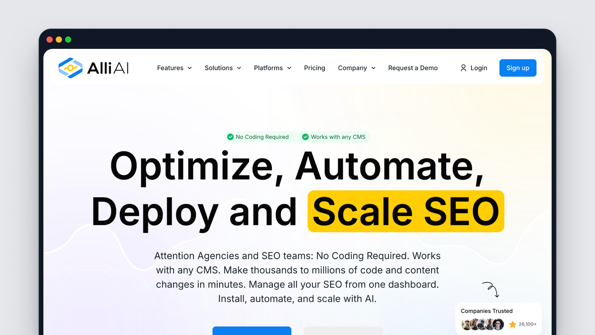Click the Companies Trusted avatar group
This screenshot has height=335, width=595.
click(x=483, y=325)
